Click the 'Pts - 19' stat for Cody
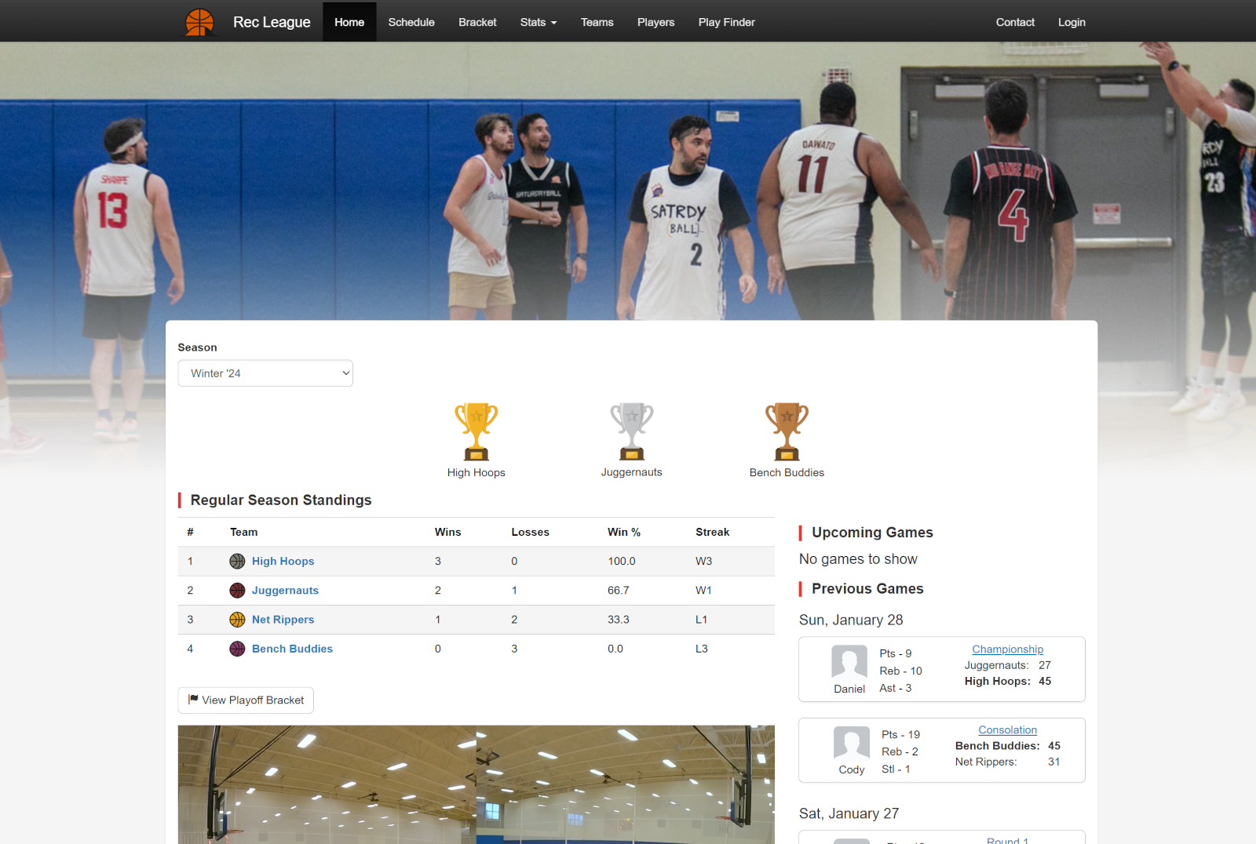 point(900,735)
